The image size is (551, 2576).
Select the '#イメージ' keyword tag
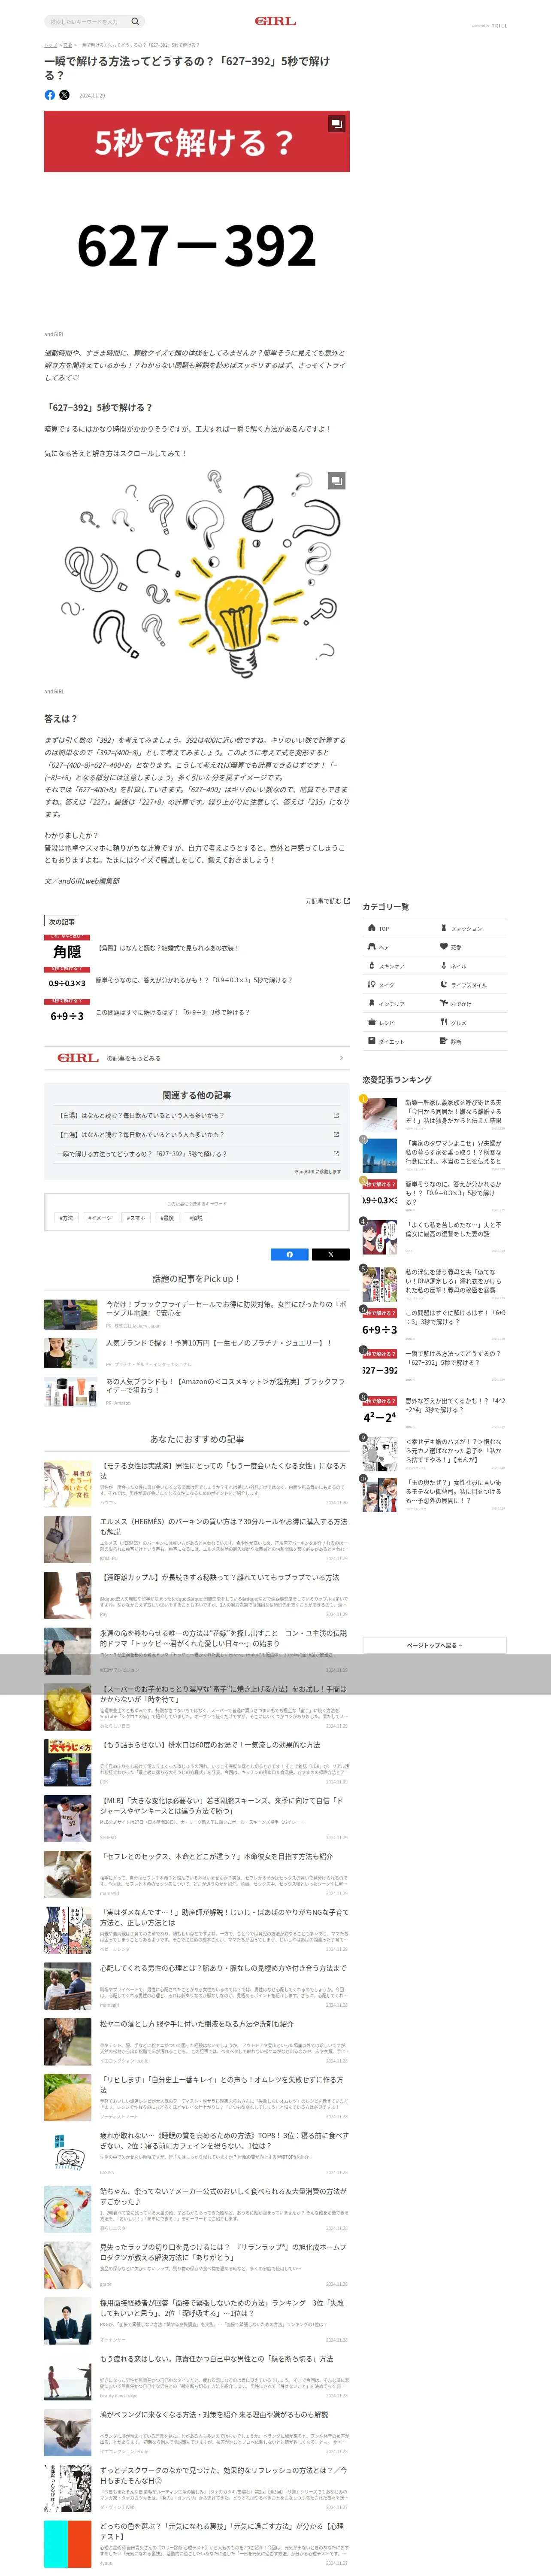[x=99, y=1218]
